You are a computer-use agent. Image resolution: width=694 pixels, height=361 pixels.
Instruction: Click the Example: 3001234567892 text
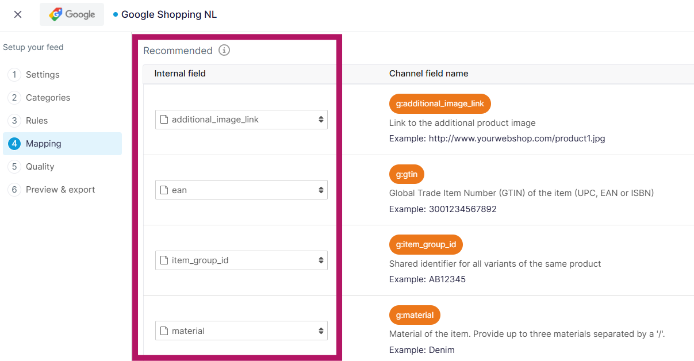point(443,209)
